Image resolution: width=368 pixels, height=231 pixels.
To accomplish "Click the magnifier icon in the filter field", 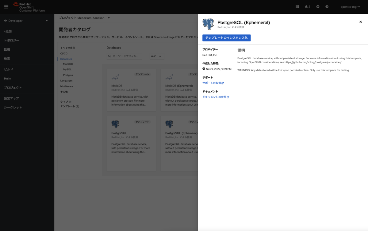I will point(109,56).
